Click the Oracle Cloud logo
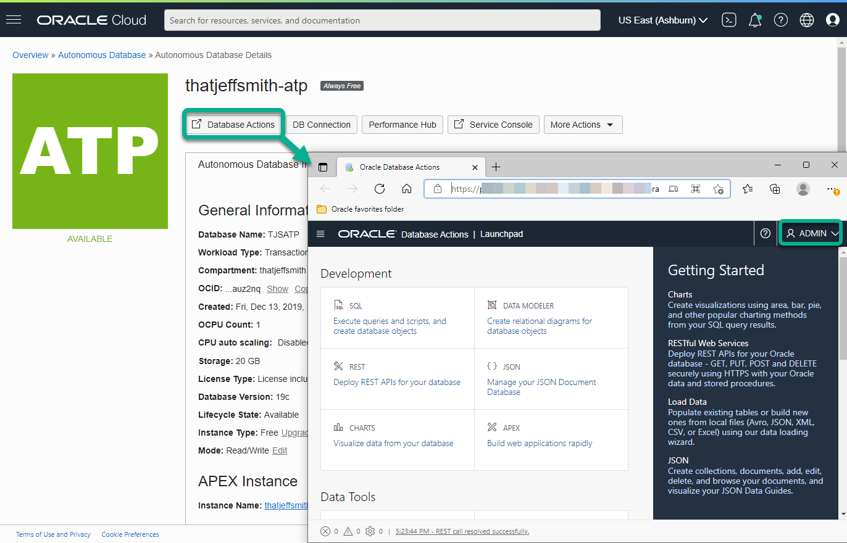The height and width of the screenshot is (543, 847). (91, 20)
